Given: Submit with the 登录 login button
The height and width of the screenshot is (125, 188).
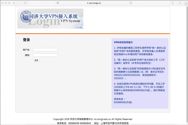Looking at the screenshot, I should click(x=36, y=60).
